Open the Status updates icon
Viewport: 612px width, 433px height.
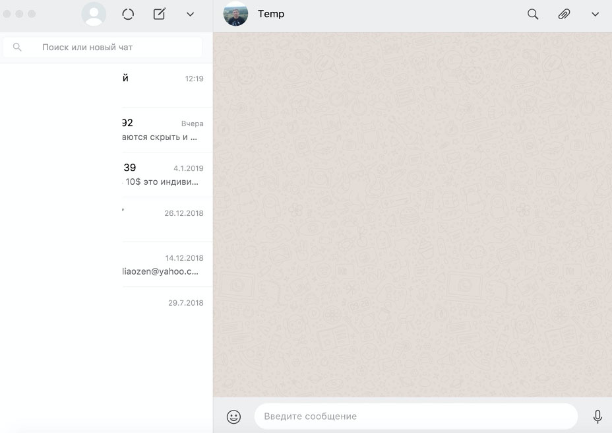click(x=128, y=15)
